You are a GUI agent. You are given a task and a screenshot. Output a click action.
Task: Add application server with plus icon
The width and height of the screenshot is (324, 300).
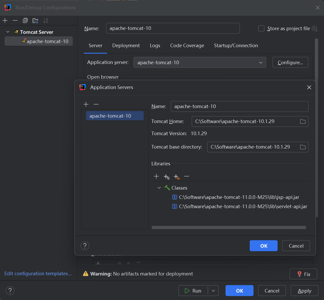pyautogui.click(x=86, y=104)
